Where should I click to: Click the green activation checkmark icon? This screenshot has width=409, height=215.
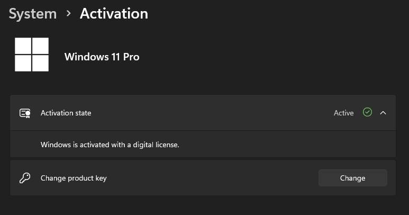[367, 112]
